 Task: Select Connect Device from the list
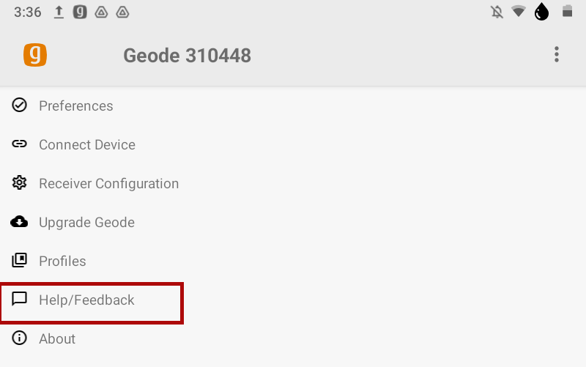pos(87,145)
